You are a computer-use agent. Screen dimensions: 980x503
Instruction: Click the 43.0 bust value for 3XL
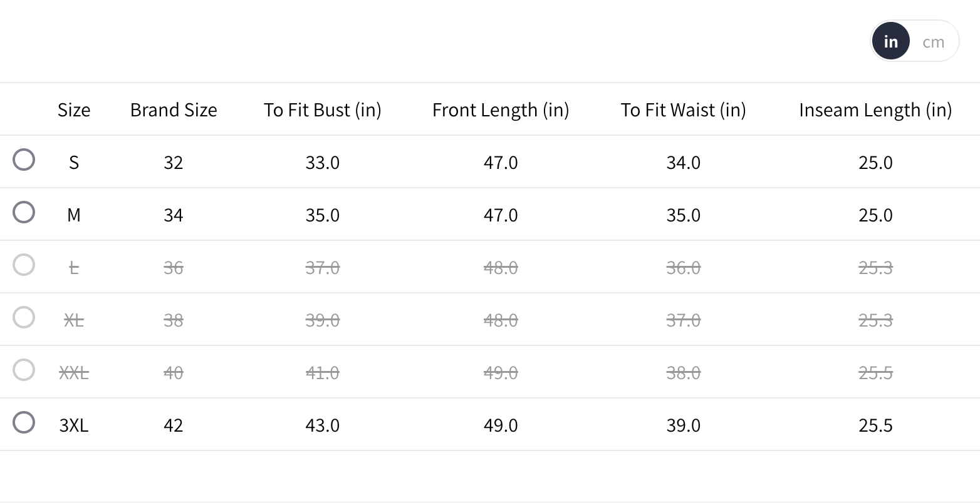[x=322, y=425]
